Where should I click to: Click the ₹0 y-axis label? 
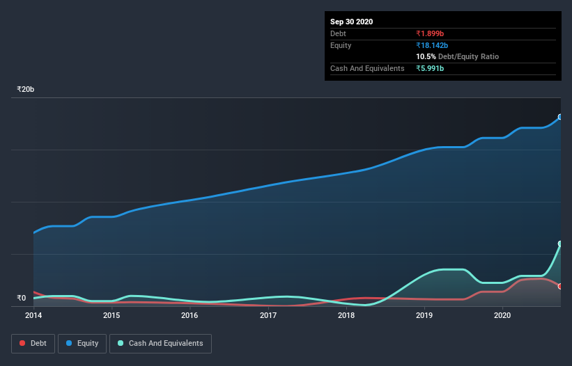click(x=22, y=298)
